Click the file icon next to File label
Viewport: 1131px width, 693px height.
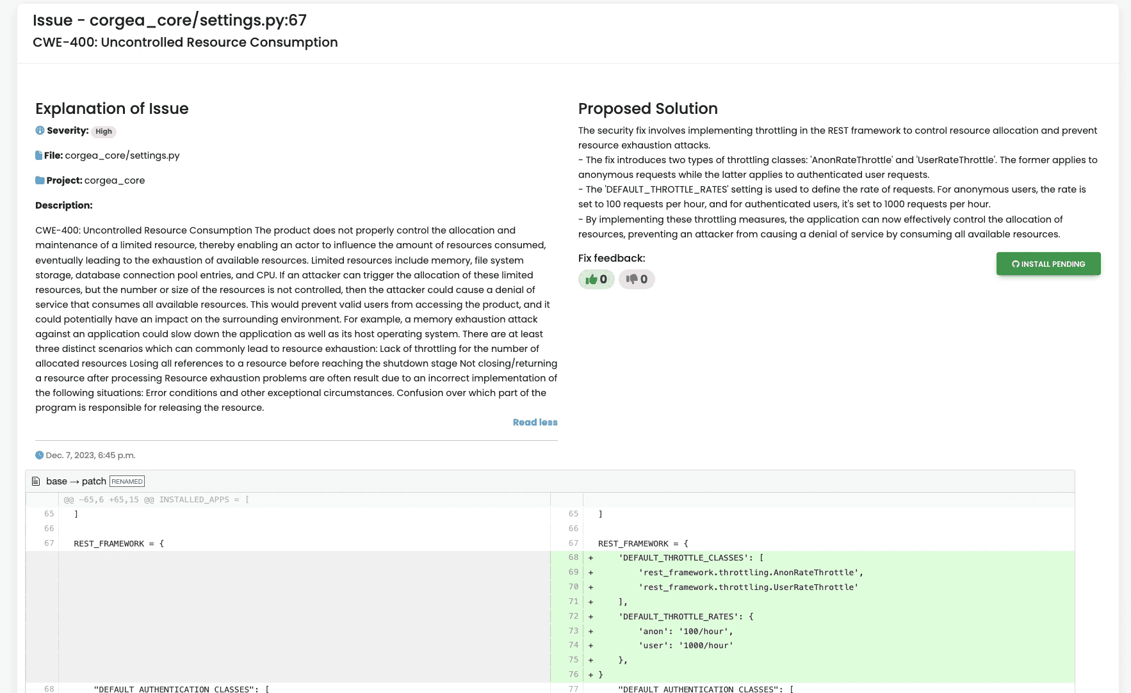(x=39, y=155)
